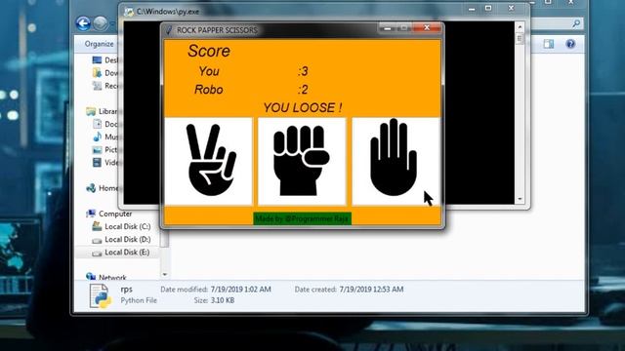Maximize the py.exe console window
625x351 pixels.
coord(488,8)
